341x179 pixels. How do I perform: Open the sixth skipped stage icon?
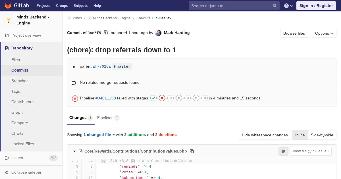[x=196, y=98]
